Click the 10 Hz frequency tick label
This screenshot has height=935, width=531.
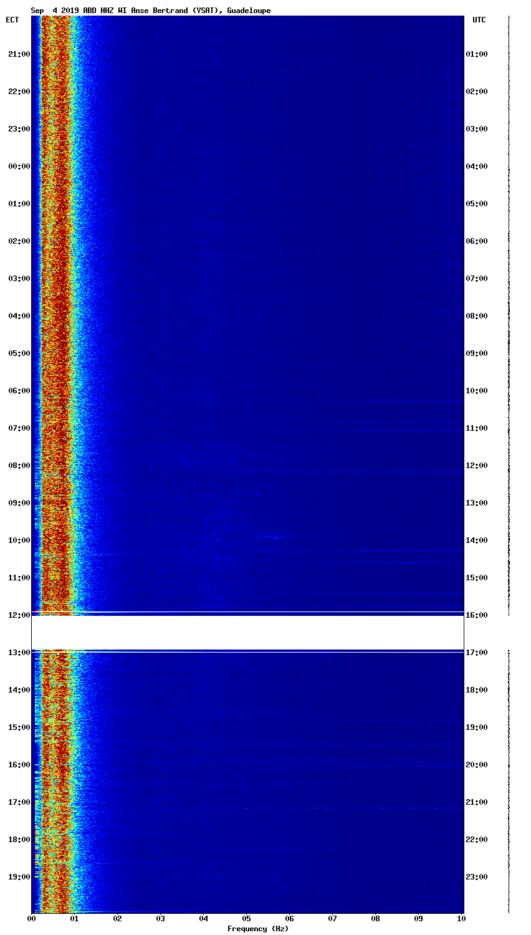(x=461, y=919)
